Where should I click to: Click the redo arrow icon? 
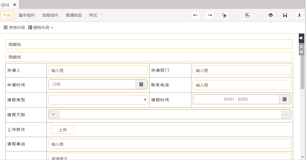click(x=210, y=15)
